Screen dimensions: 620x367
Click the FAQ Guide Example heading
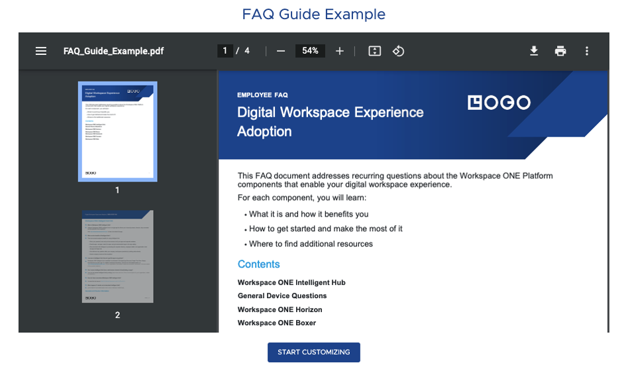pyautogui.click(x=313, y=14)
